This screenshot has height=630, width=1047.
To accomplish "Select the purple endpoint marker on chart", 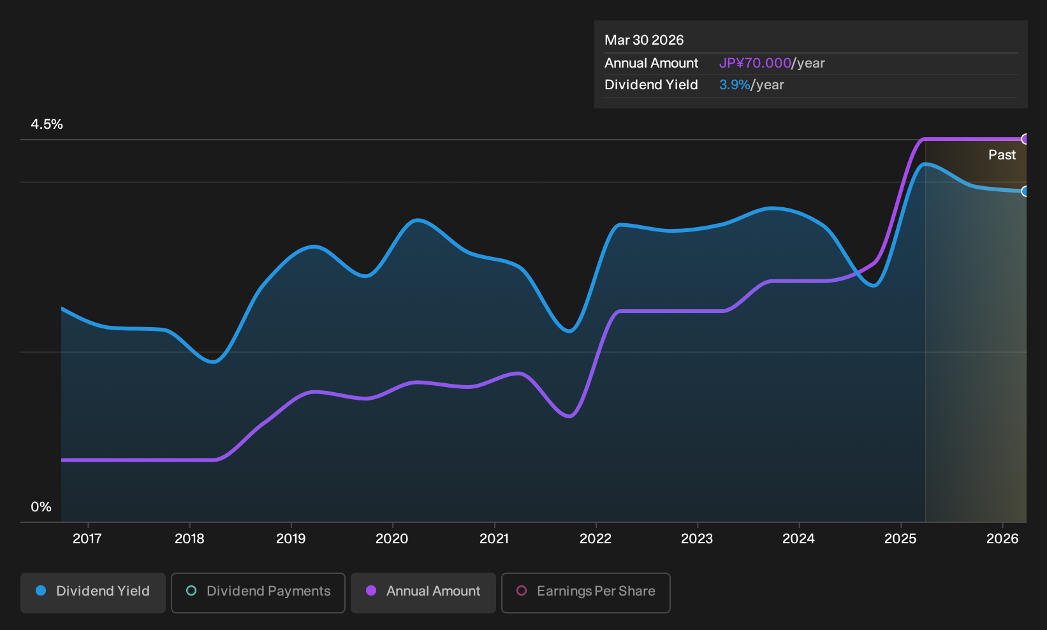I will (x=1025, y=139).
